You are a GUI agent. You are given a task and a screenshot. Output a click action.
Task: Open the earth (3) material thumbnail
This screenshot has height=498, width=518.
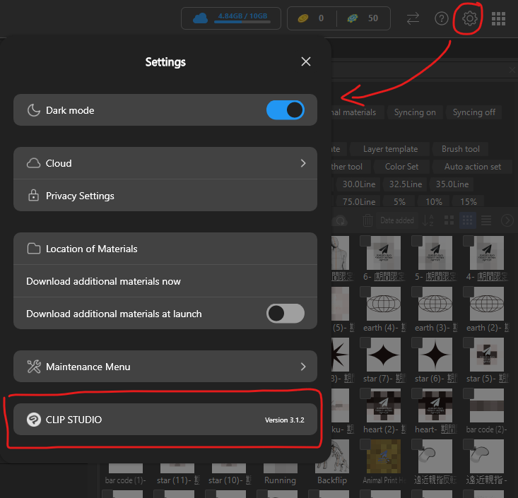(435, 304)
